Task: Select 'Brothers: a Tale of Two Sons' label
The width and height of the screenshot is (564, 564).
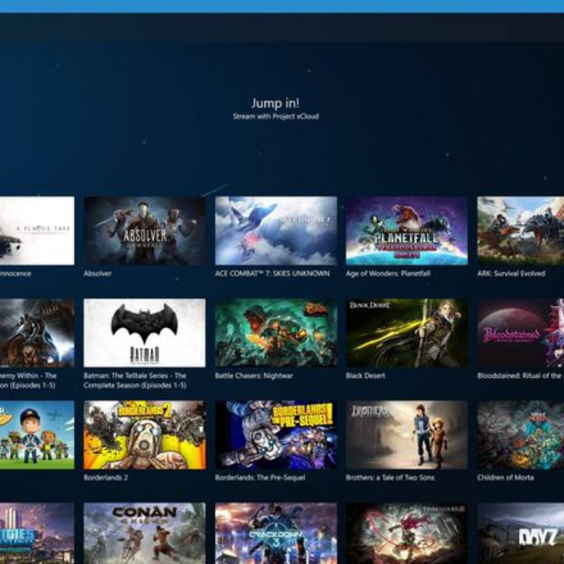Action: (391, 478)
